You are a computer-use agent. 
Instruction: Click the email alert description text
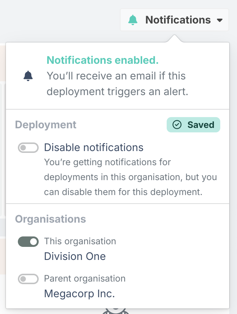click(118, 84)
